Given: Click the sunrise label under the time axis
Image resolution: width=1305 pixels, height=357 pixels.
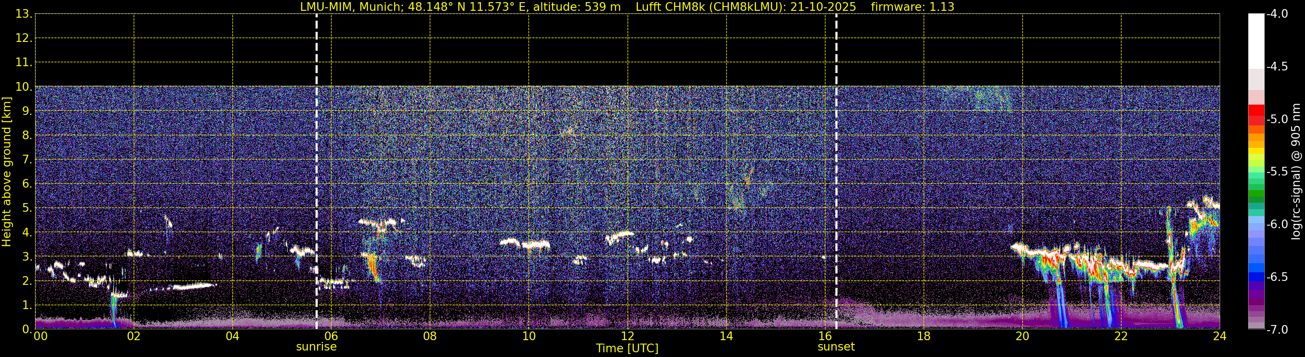Looking at the screenshot, I should [x=316, y=347].
